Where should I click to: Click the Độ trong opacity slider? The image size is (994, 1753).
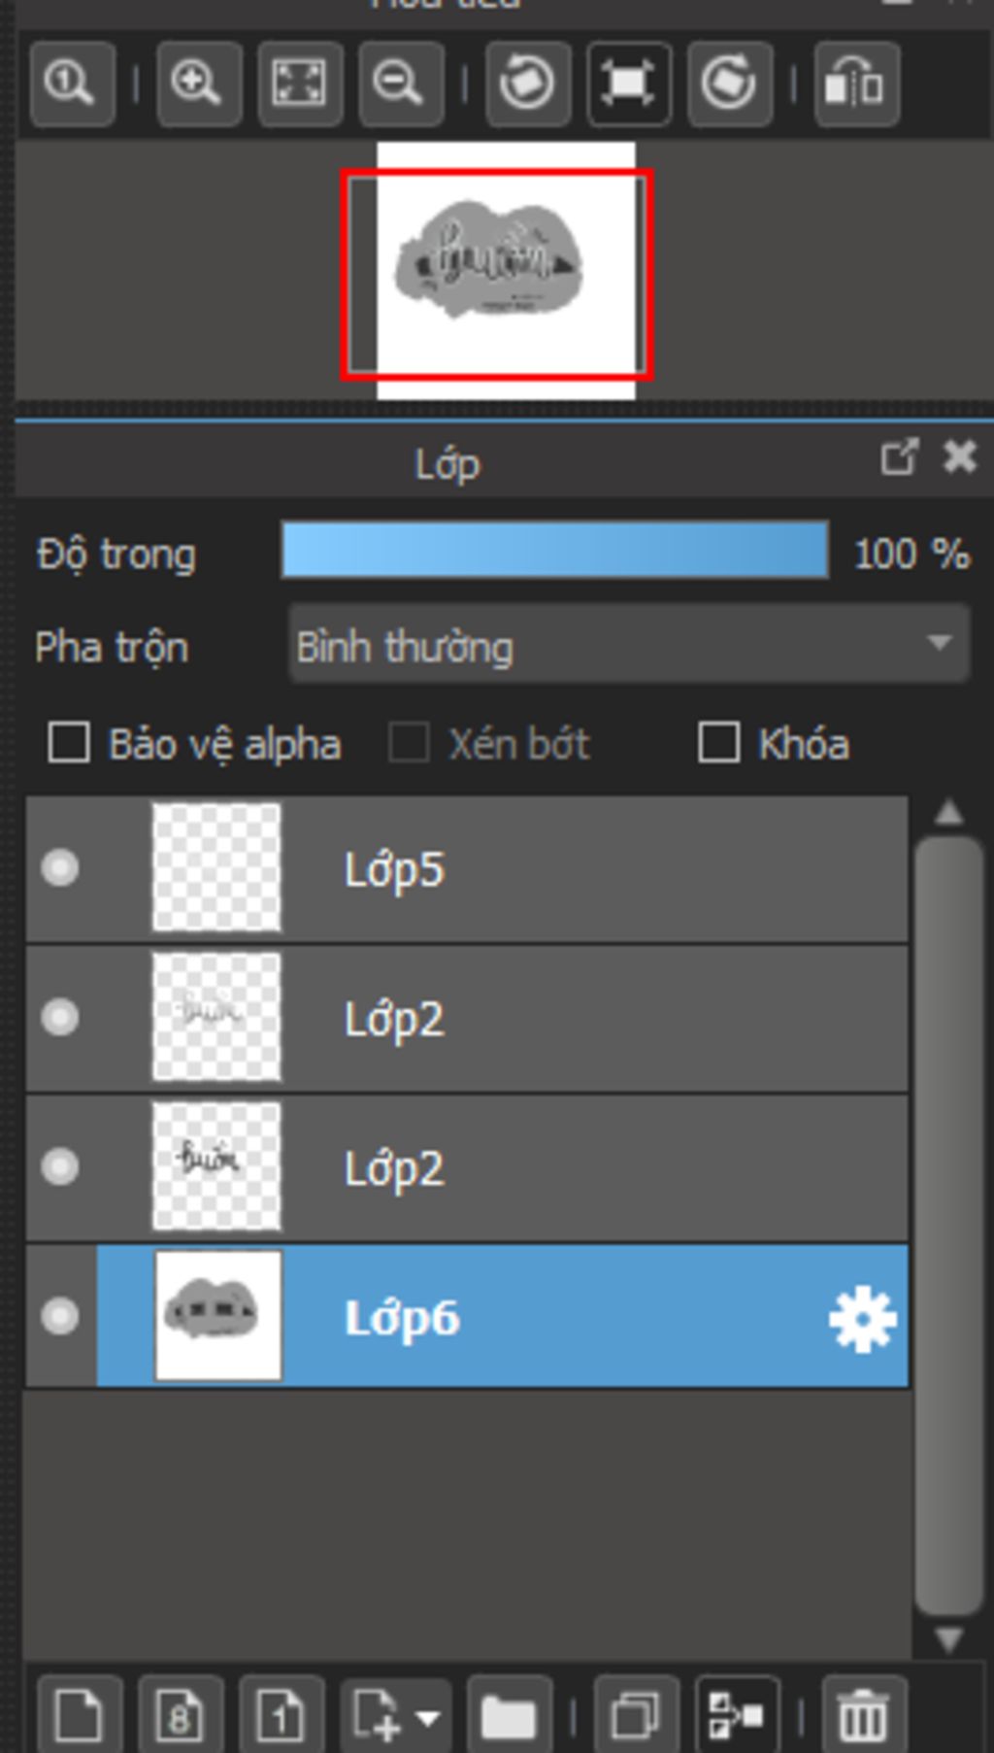(x=554, y=551)
